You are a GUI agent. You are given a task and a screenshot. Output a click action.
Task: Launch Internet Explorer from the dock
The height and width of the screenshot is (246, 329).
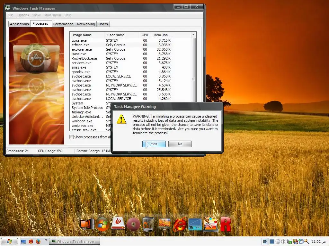pyautogui.click(x=180, y=224)
